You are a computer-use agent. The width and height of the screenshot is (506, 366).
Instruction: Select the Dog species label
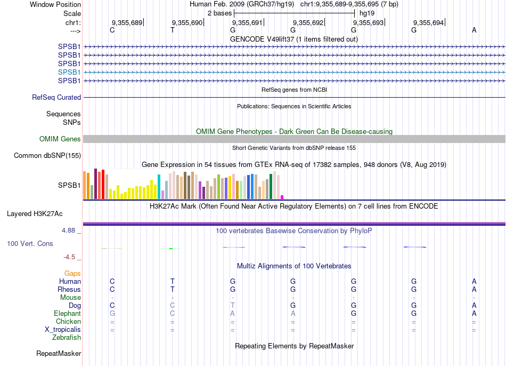tap(75, 306)
